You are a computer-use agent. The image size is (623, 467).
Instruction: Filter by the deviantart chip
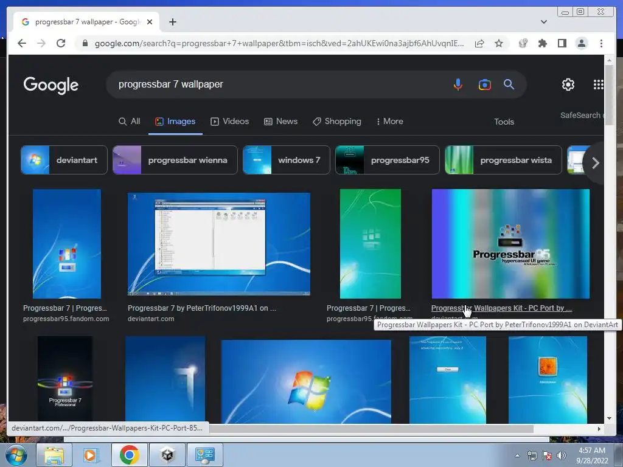click(64, 160)
